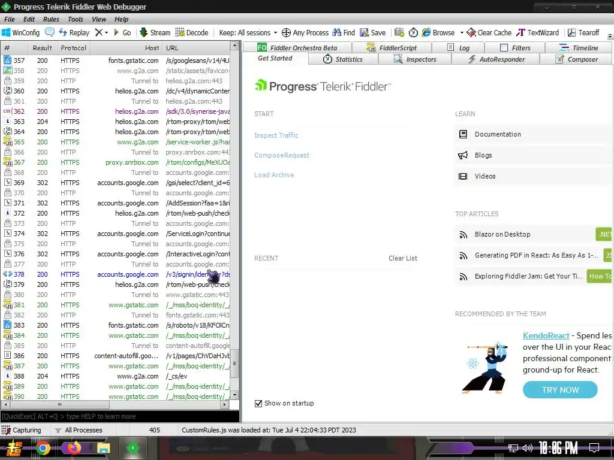Toggle Stream mode
614x460 pixels.
point(155,32)
